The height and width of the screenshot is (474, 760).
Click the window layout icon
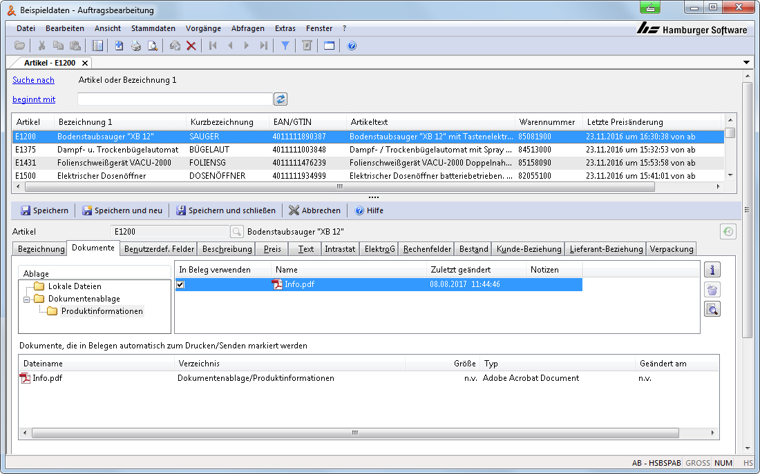click(x=329, y=46)
